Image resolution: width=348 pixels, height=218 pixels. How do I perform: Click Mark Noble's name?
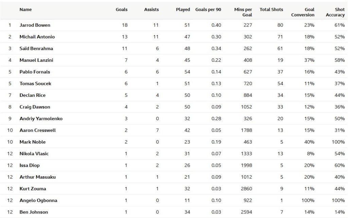pos(32,142)
